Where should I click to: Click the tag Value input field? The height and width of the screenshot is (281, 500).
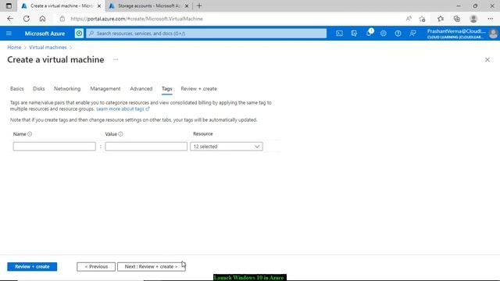point(146,147)
